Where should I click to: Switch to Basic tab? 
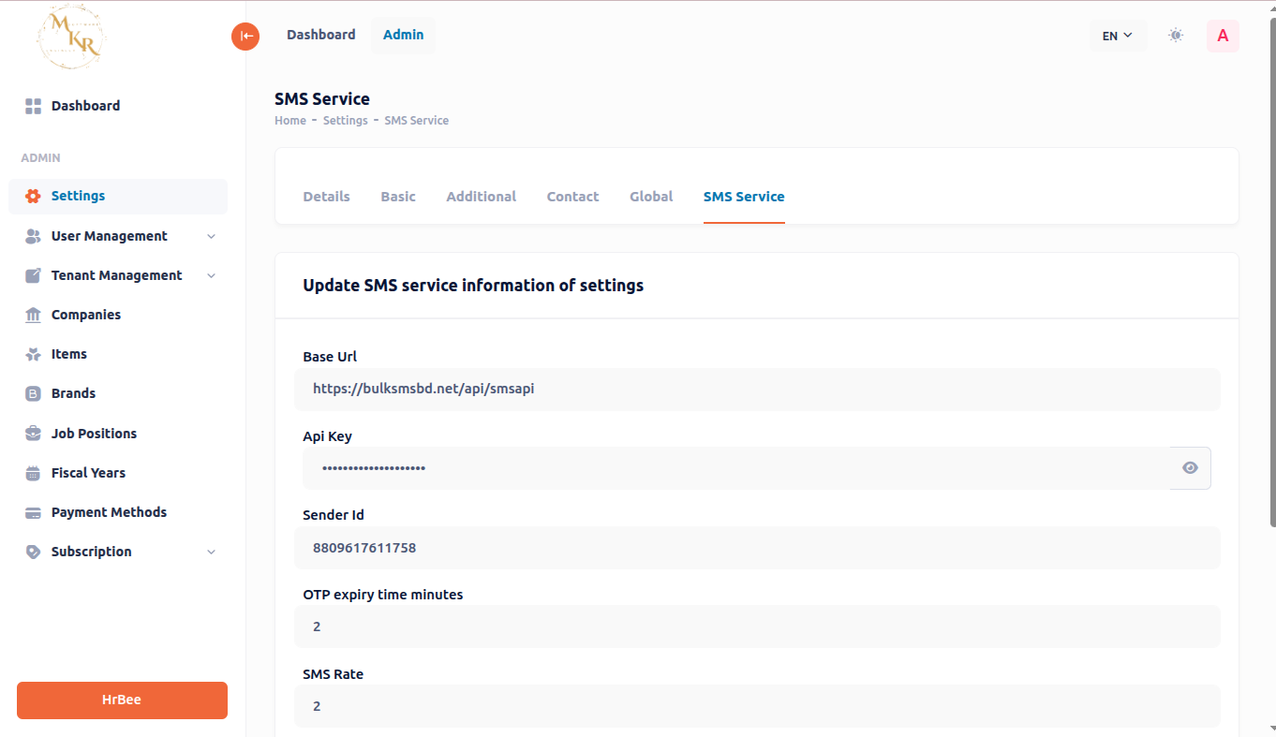[398, 197]
